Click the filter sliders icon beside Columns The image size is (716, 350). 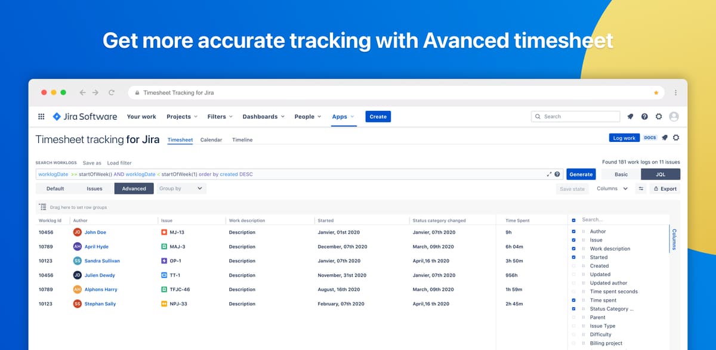(x=641, y=188)
